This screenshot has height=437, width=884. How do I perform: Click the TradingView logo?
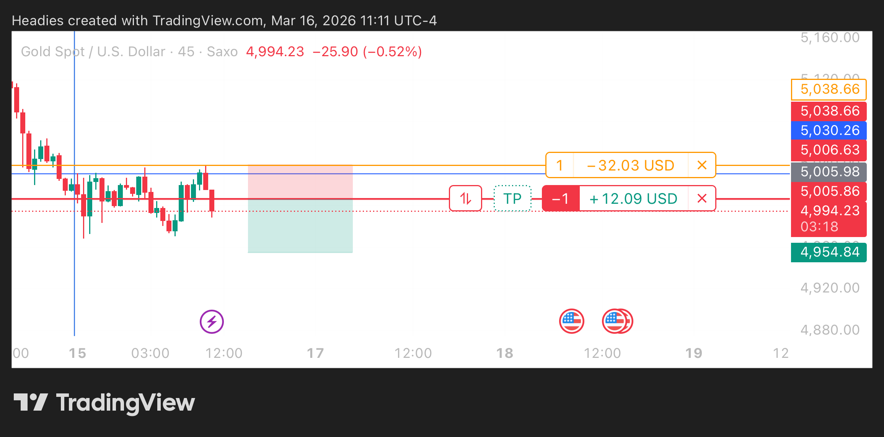point(104,403)
